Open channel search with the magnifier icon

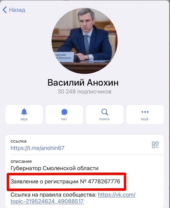click(x=105, y=112)
